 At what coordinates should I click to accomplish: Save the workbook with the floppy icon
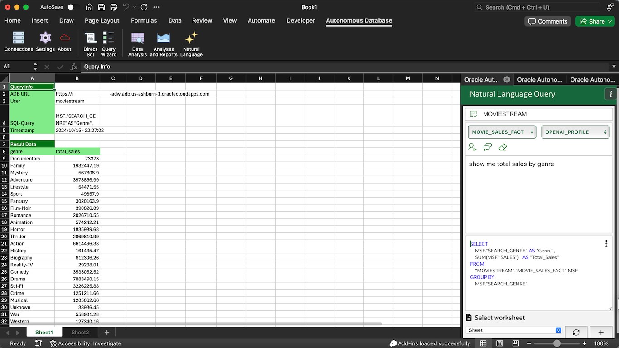tap(102, 7)
